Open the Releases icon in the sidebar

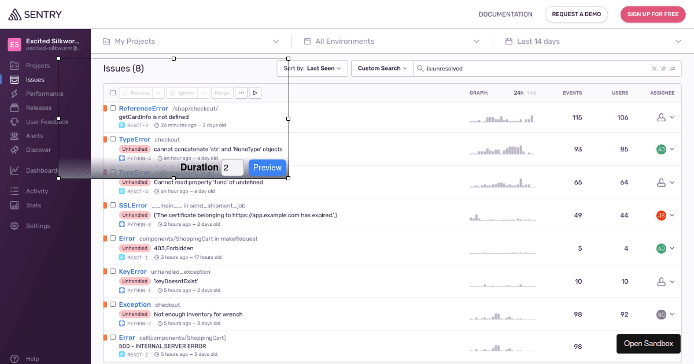point(14,107)
